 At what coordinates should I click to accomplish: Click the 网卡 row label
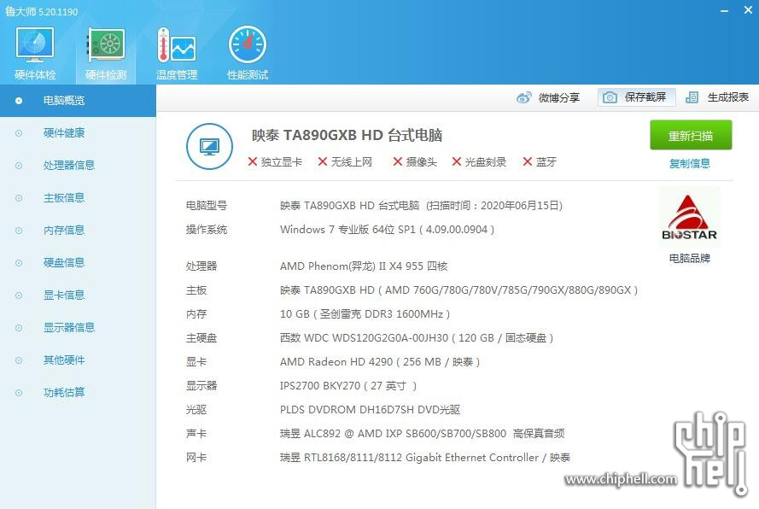click(196, 458)
